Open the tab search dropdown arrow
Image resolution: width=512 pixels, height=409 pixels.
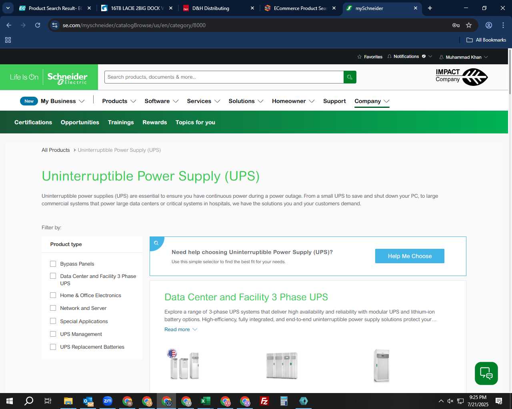[x=8, y=8]
